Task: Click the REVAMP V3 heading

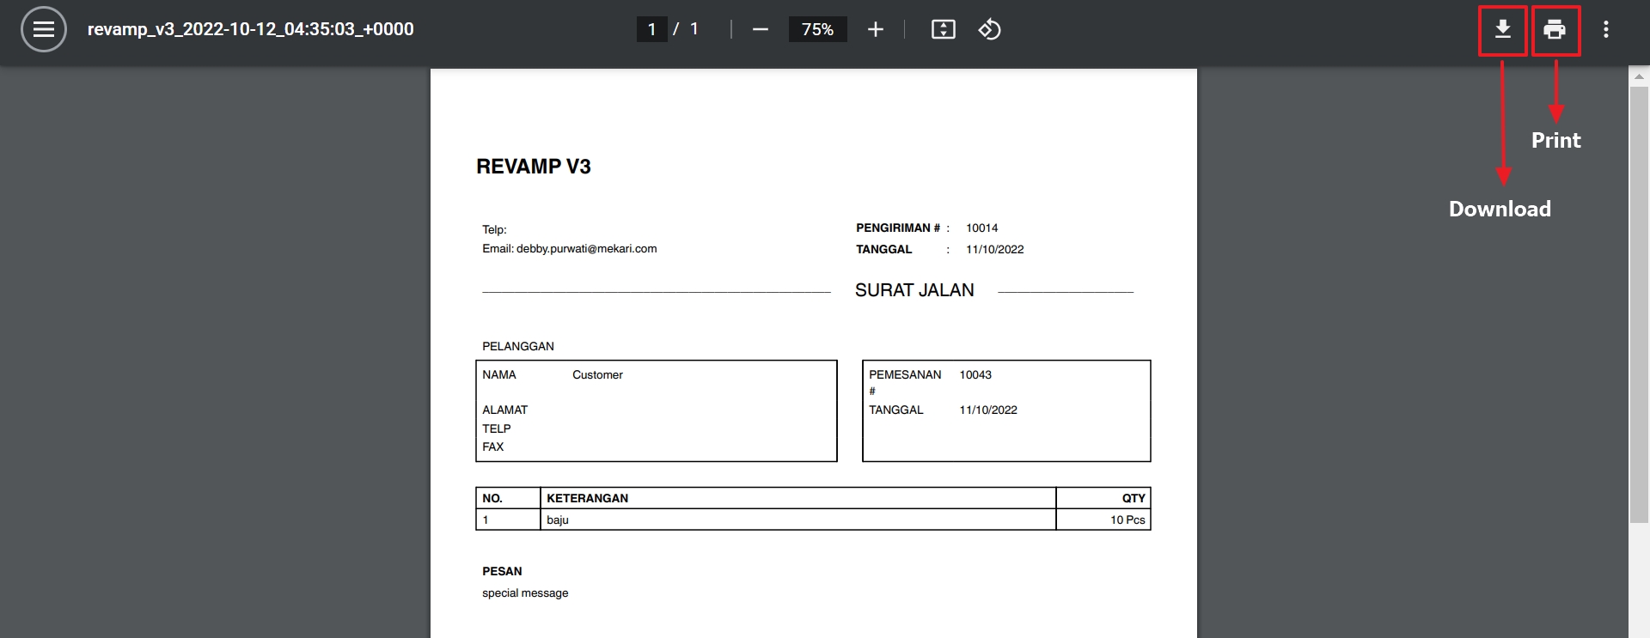Action: click(533, 167)
